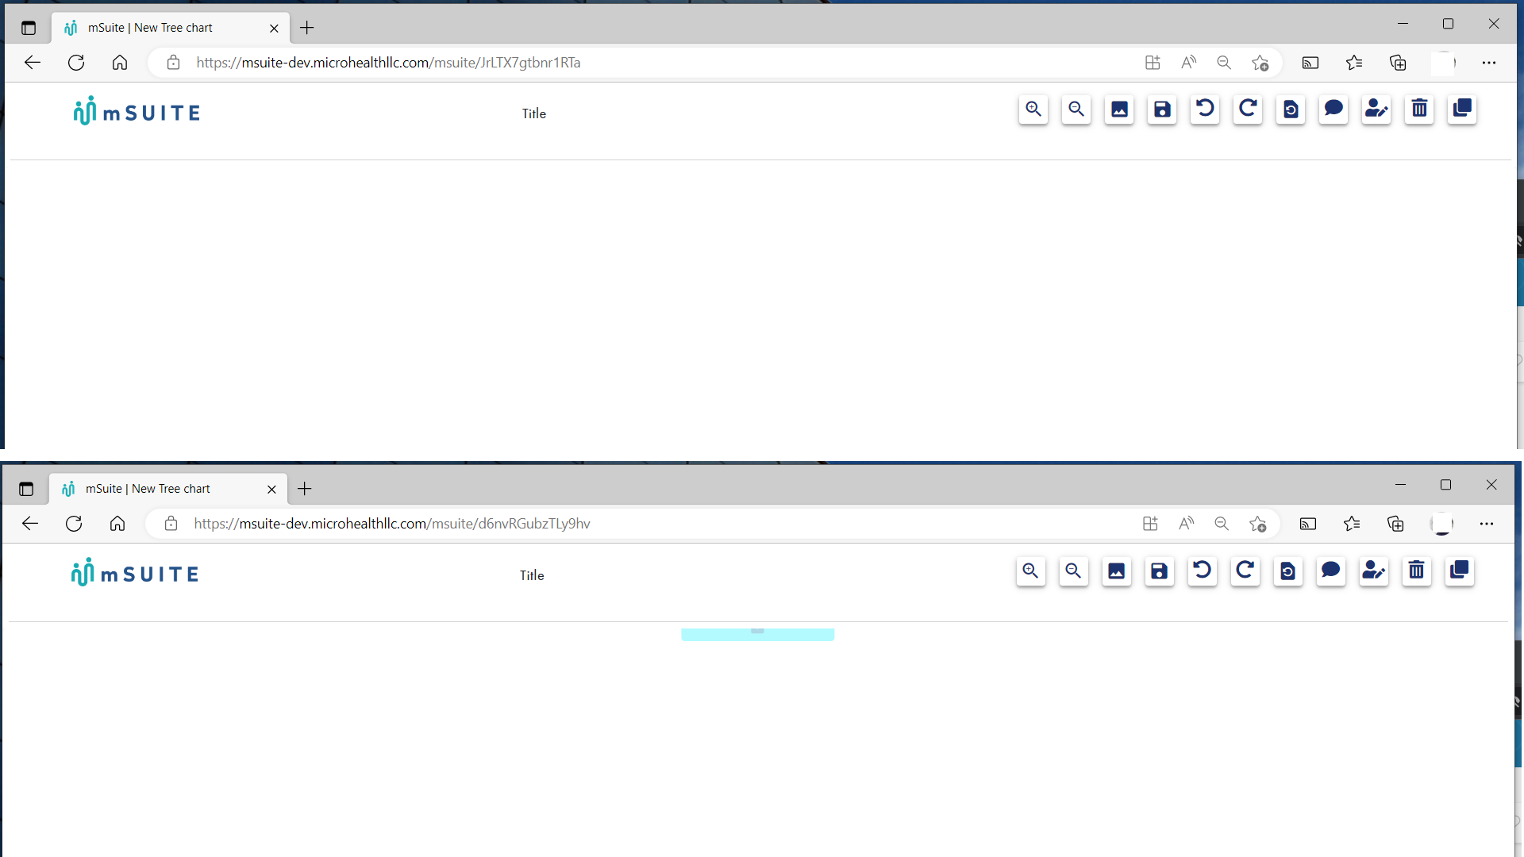
Task: Duplicate the tree chart
Action: (x=1461, y=110)
